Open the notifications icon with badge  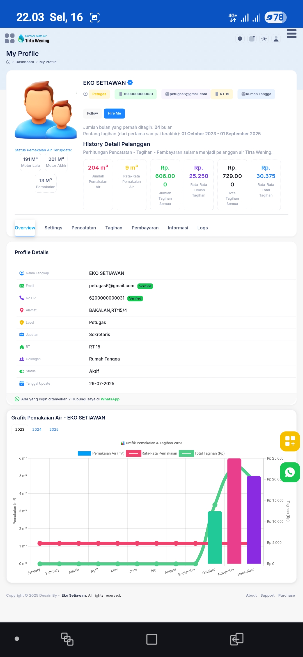252,39
